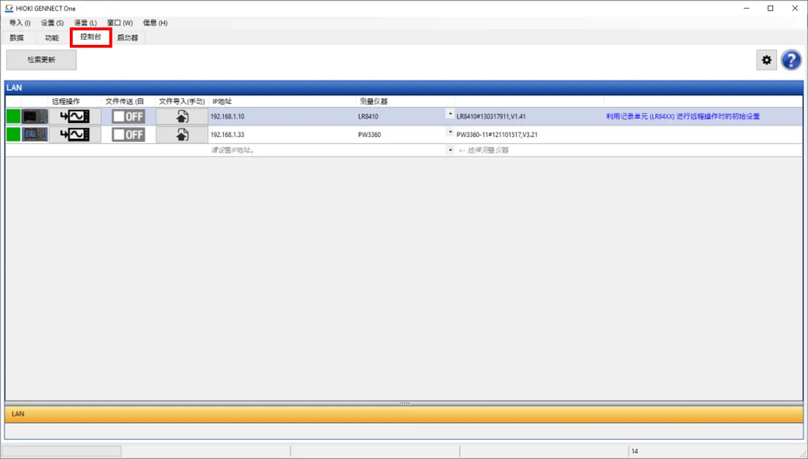Expand the instrument dropdown for PW3360 row
Image resolution: width=808 pixels, height=459 pixels.
tap(450, 132)
